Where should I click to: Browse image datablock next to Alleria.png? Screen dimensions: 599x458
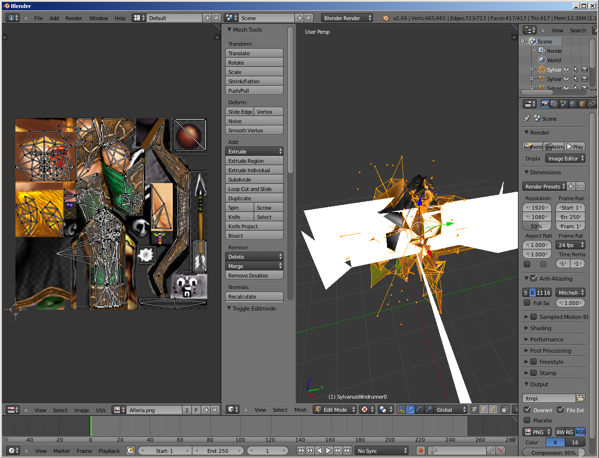(x=119, y=410)
